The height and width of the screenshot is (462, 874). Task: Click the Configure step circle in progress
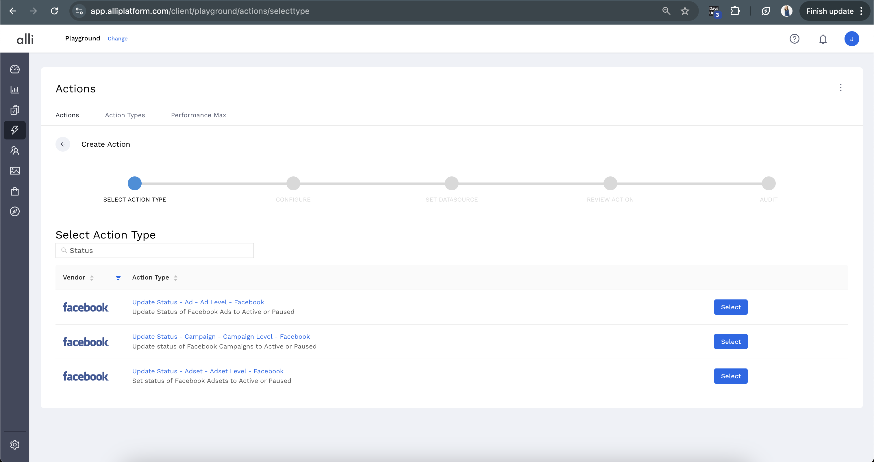point(293,183)
